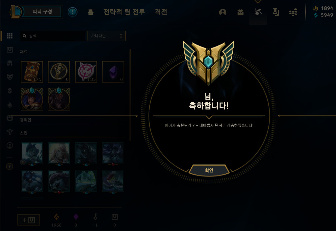The image size is (336, 231).
Task: Select the champion helmet filter icon
Action: pos(10,63)
